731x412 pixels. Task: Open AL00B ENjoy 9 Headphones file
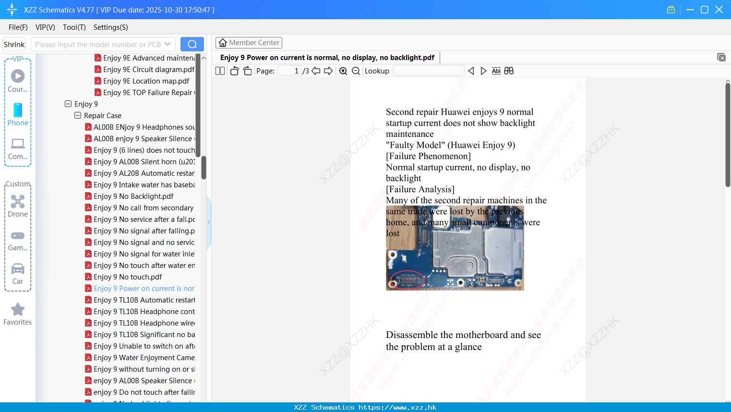pyautogui.click(x=140, y=127)
